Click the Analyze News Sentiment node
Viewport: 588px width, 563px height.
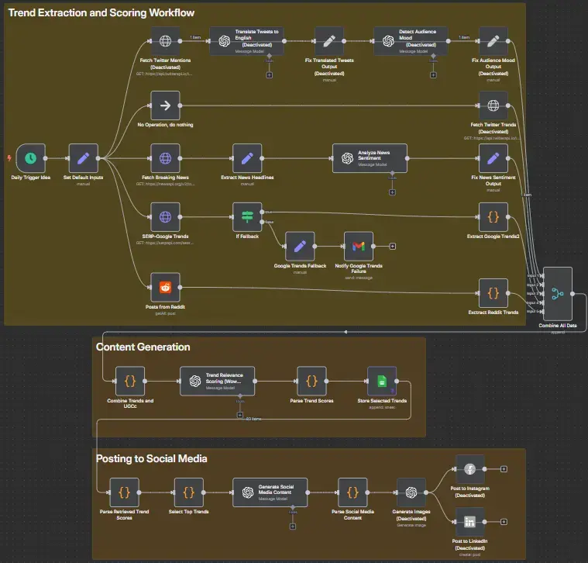pyautogui.click(x=370, y=158)
